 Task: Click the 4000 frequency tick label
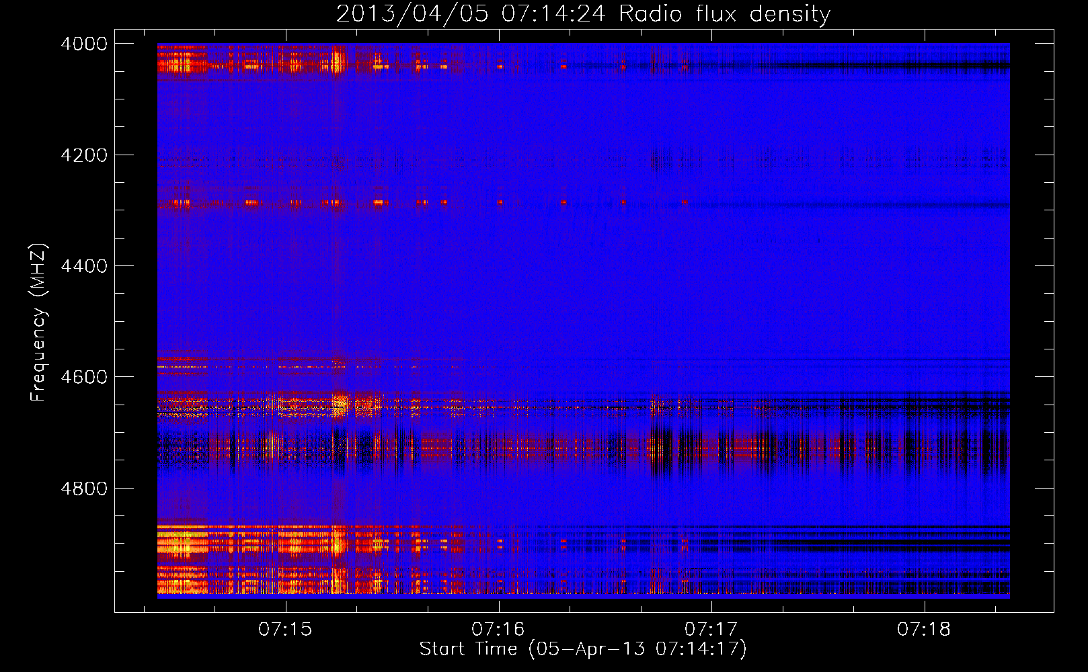[84, 44]
